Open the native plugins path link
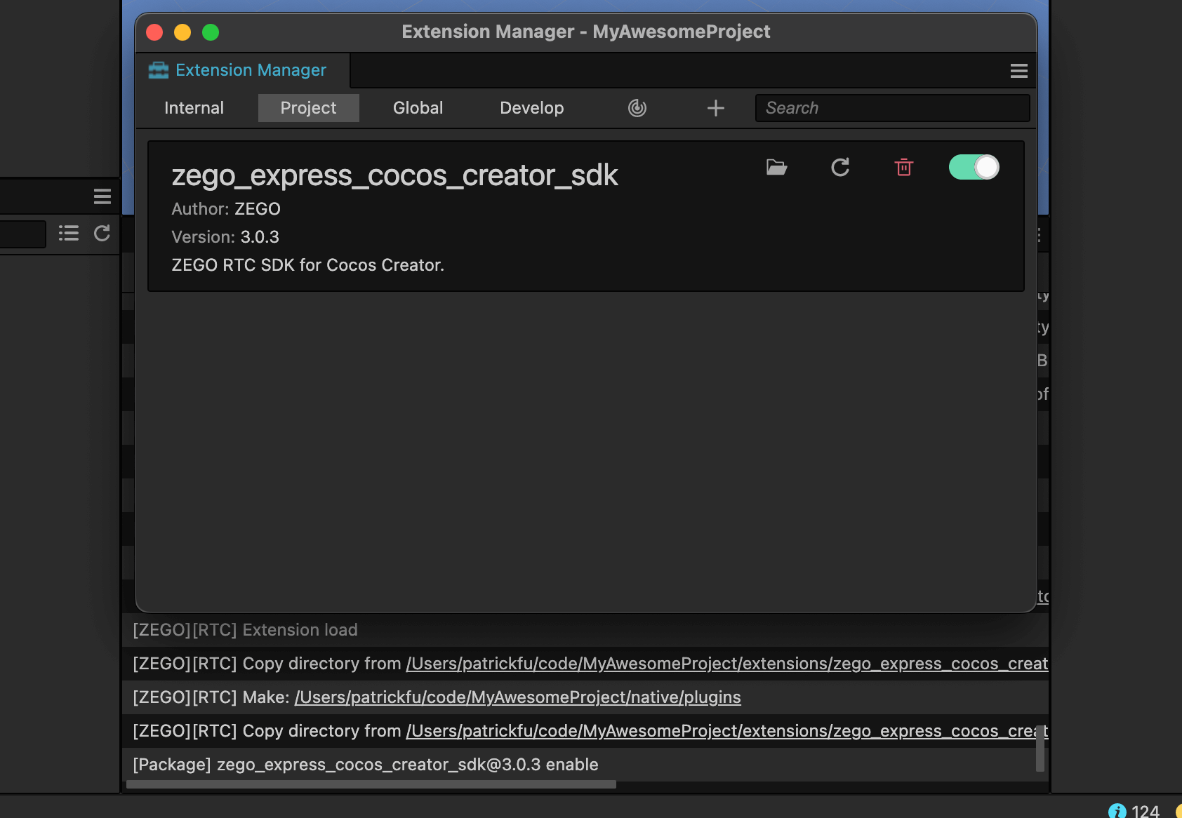Screen dimensions: 1182x818 [517, 697]
